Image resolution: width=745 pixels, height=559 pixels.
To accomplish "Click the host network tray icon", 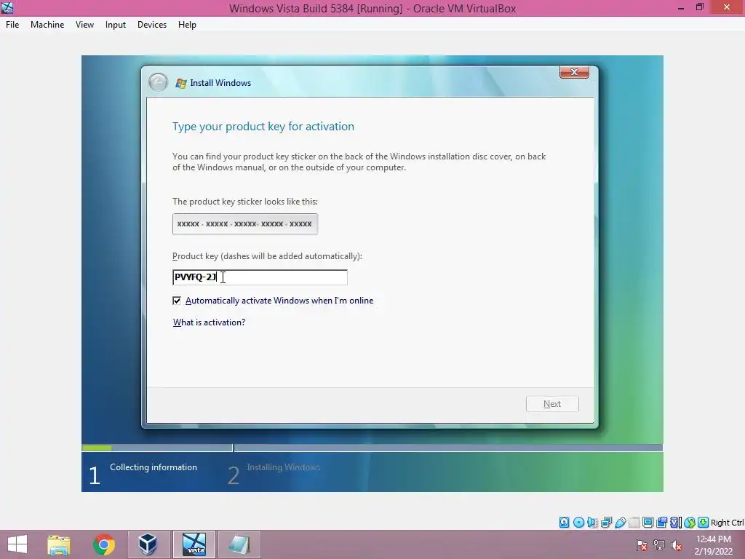I will click(x=659, y=545).
